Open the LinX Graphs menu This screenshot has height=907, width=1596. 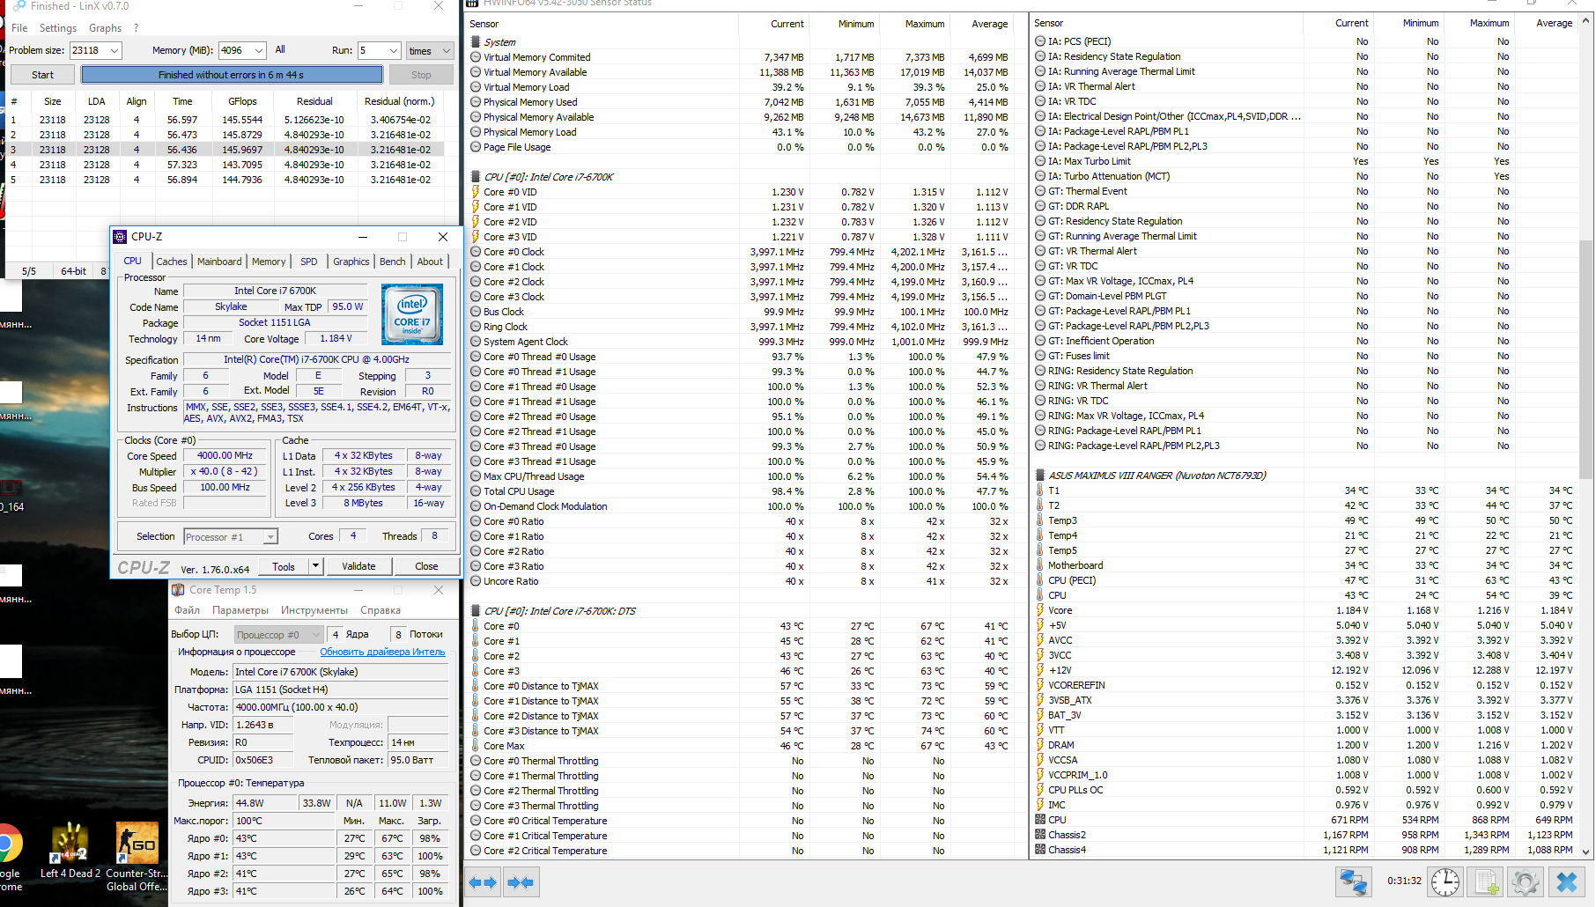(x=105, y=28)
